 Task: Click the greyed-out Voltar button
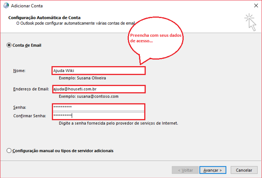coord(185,170)
